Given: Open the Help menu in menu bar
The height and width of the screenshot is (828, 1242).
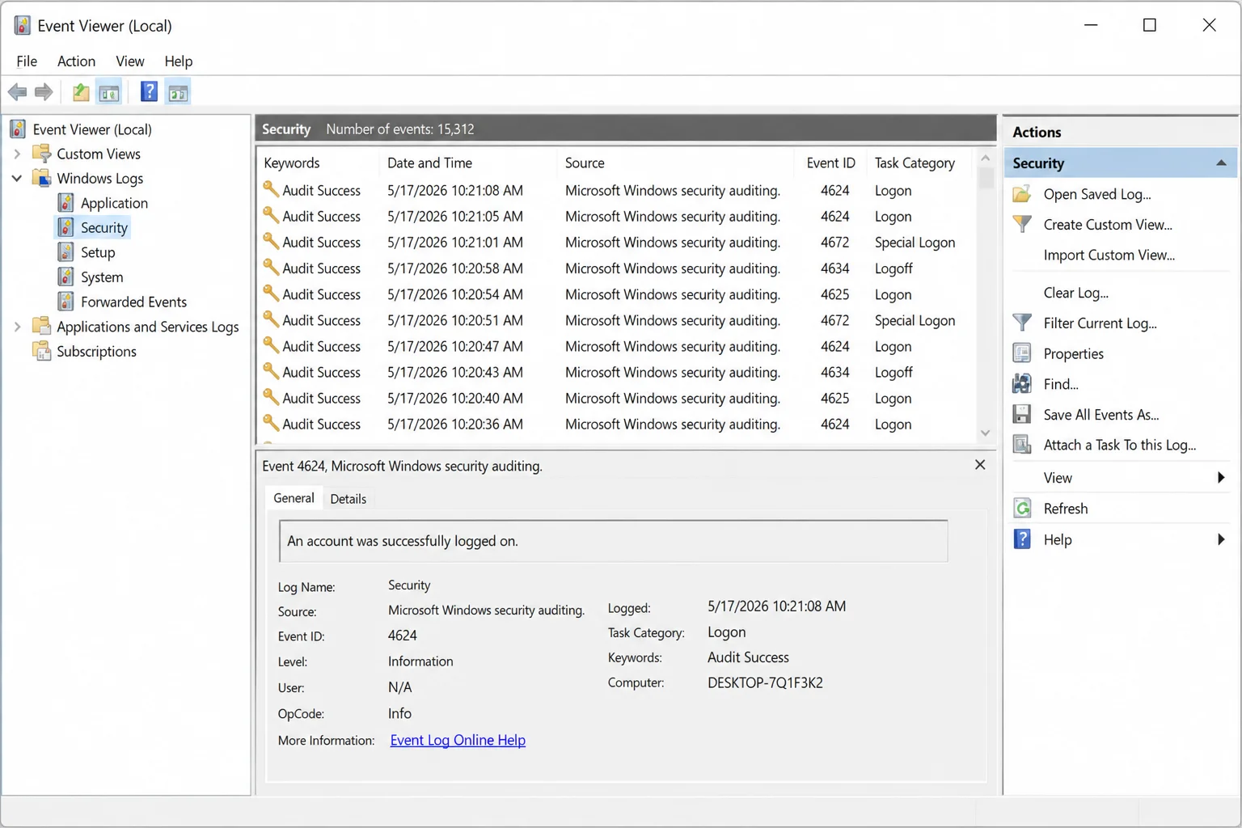Looking at the screenshot, I should click(178, 61).
